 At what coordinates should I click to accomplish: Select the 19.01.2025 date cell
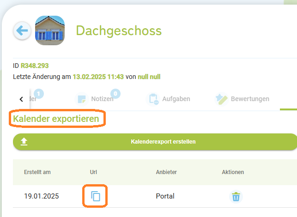coord(42,196)
